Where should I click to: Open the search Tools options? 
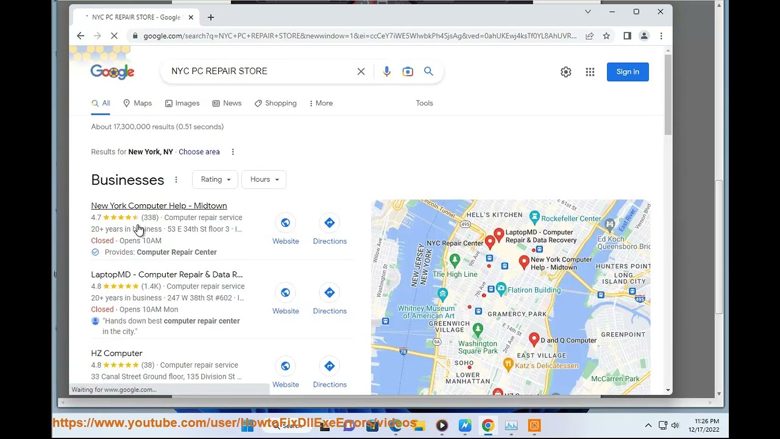[x=424, y=103]
